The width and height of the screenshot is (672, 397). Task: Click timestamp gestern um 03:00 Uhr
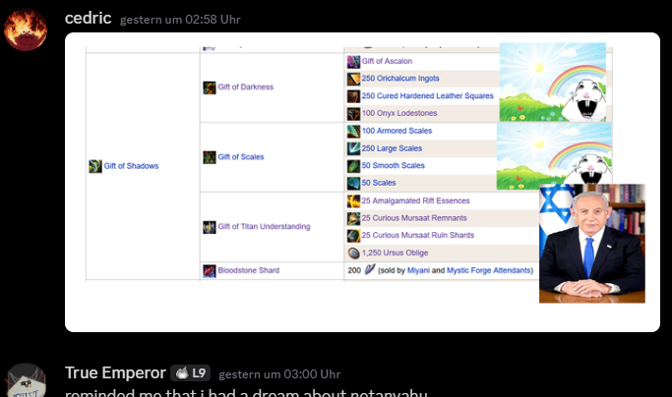click(279, 374)
